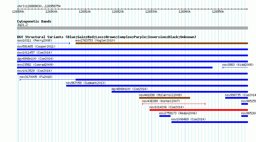
Task: Open the nsv967058 (Sudmant2013) label
Action: pyautogui.click(x=86, y=83)
